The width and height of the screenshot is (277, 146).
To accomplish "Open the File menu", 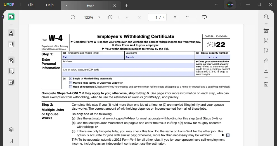I will (31, 5).
